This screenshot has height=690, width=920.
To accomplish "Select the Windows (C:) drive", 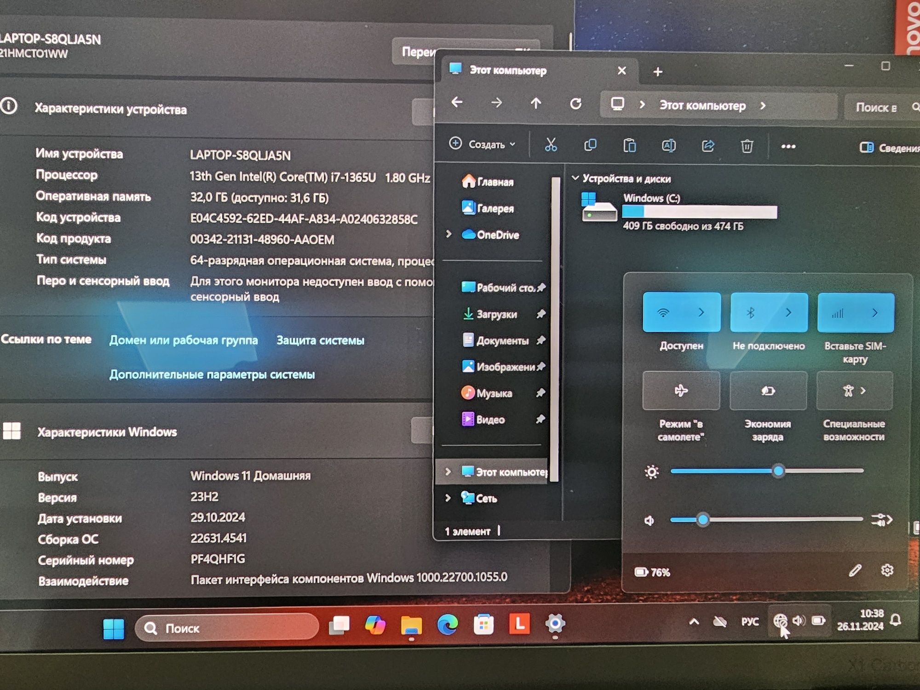I will [679, 212].
